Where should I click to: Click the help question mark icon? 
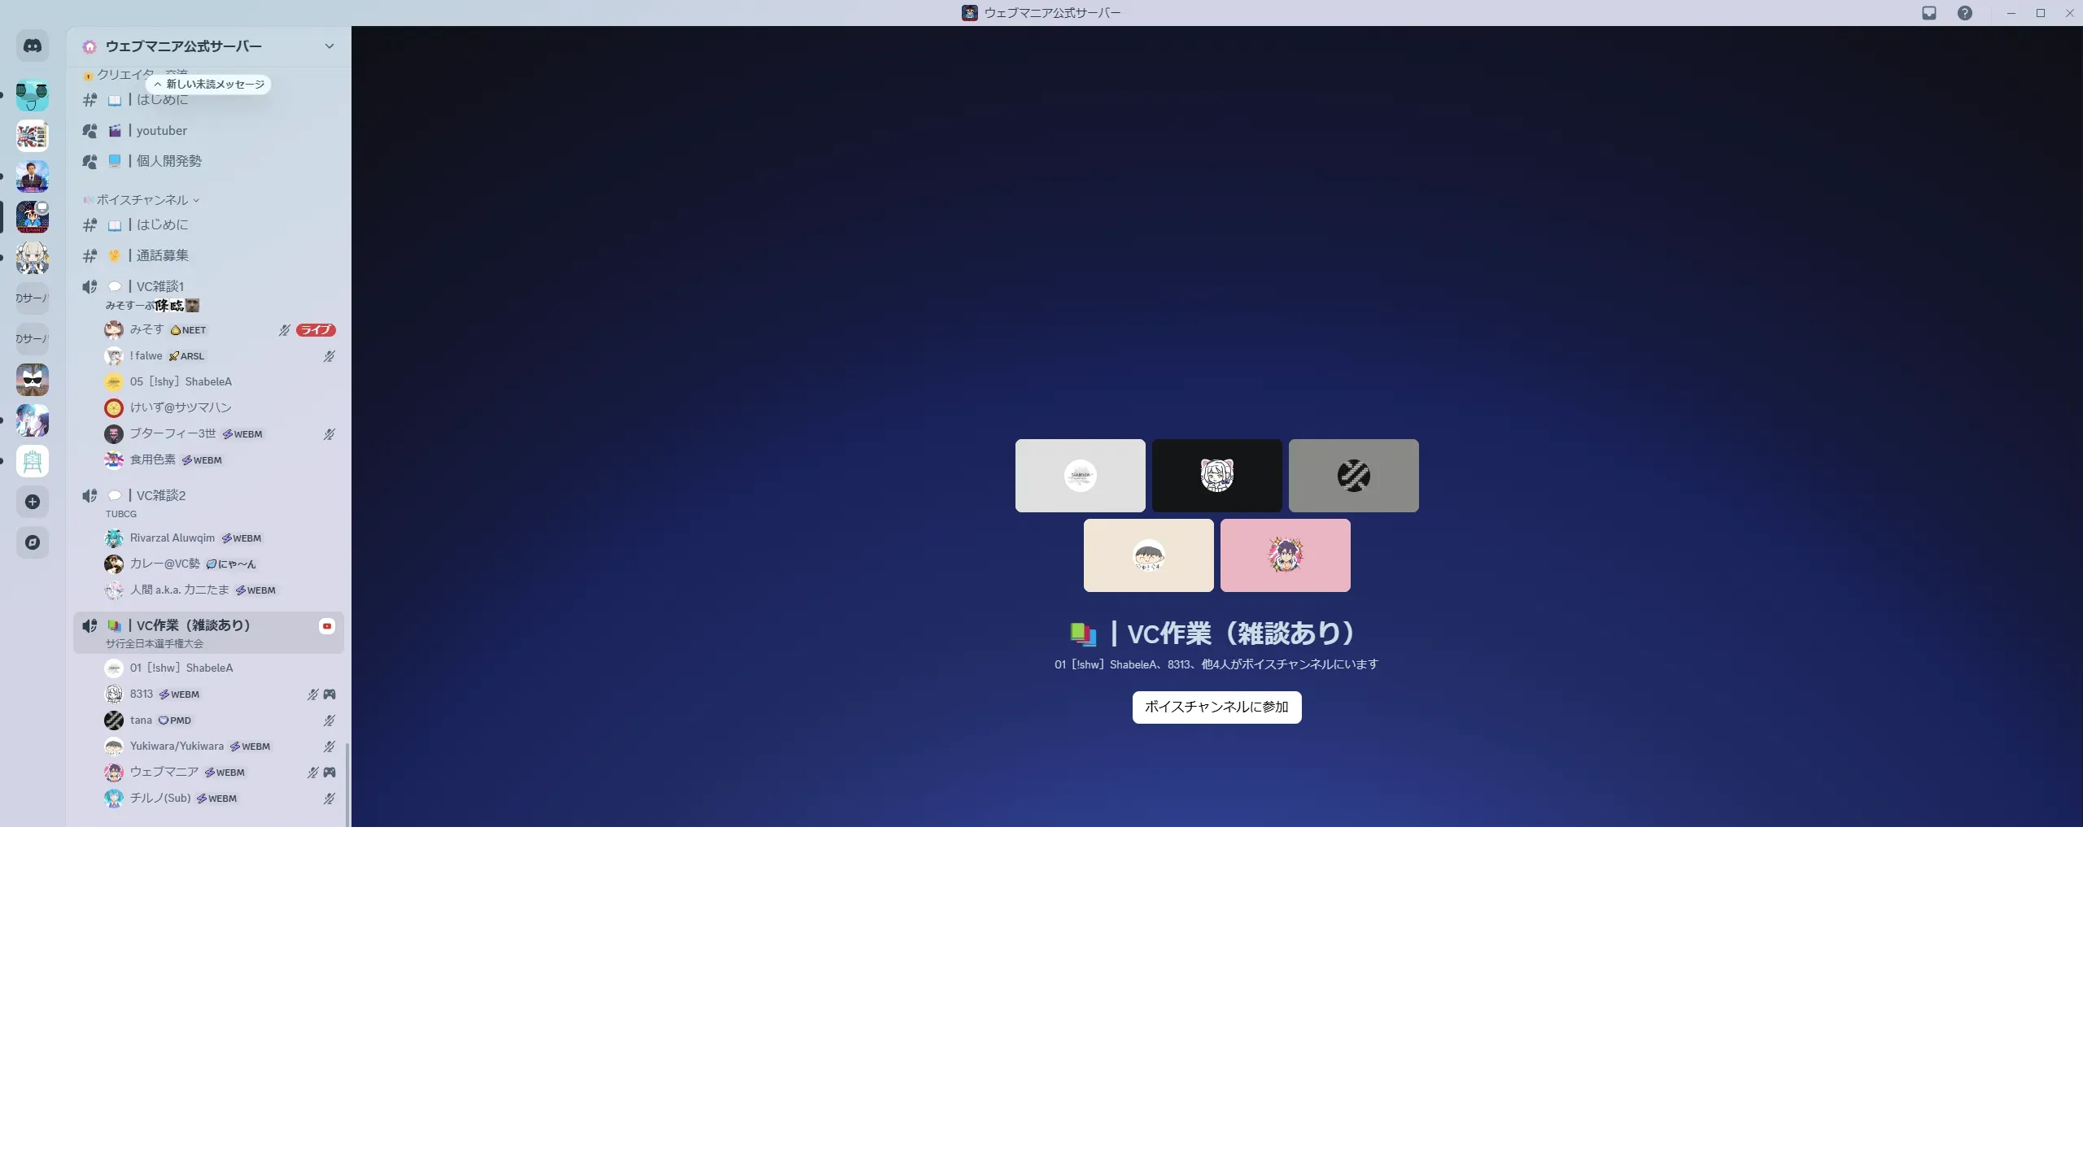(x=1965, y=13)
